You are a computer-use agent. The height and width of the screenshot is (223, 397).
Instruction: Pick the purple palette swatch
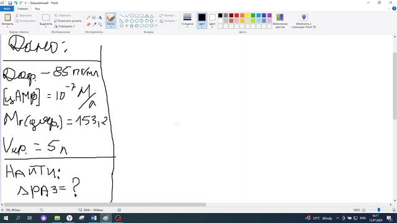click(x=269, y=15)
